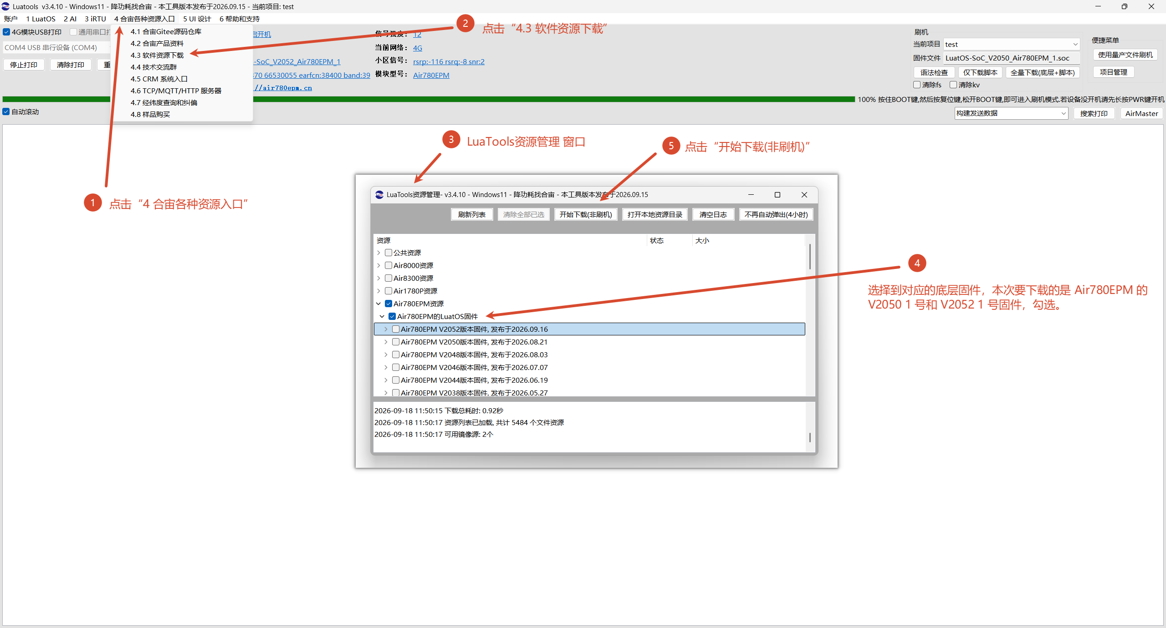
Task: Open the AirMaster button
Action: pos(1141,113)
